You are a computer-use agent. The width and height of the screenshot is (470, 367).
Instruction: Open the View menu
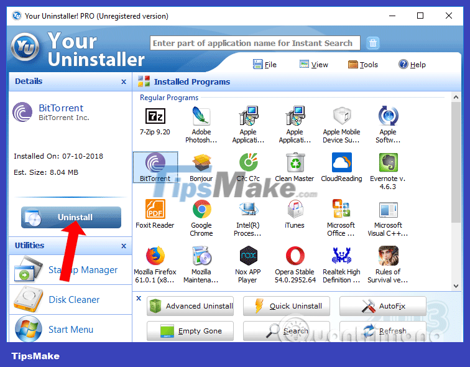click(314, 65)
